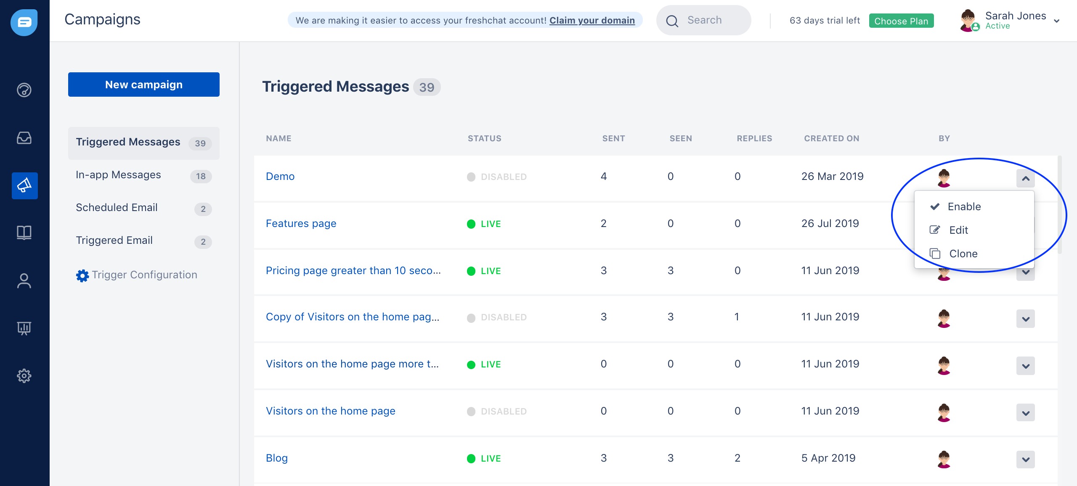Click the creator avatar in Blog row

coord(944,459)
